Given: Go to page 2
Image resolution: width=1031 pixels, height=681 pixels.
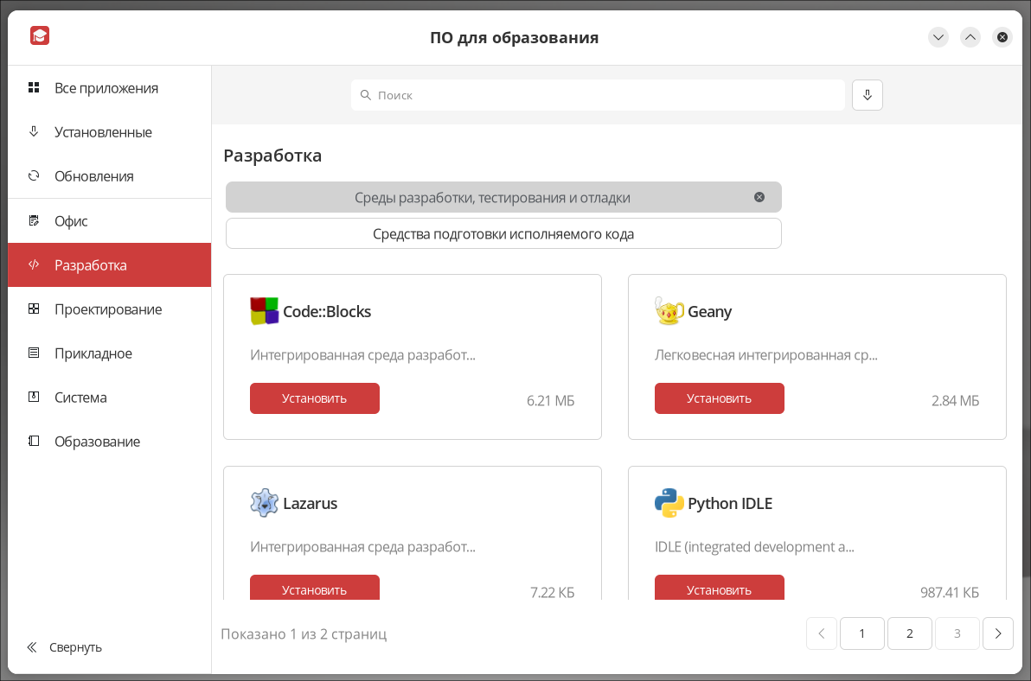Looking at the screenshot, I should pos(909,633).
